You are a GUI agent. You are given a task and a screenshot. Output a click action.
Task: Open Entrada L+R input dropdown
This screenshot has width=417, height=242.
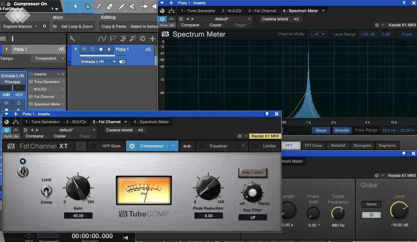tap(98, 62)
